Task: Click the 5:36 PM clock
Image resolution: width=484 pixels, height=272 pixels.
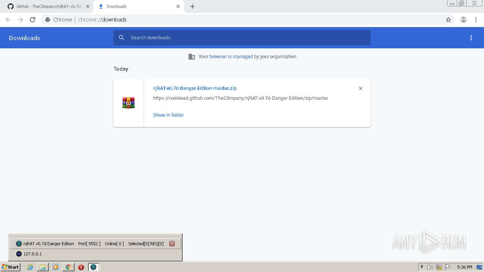Action: pos(464,267)
